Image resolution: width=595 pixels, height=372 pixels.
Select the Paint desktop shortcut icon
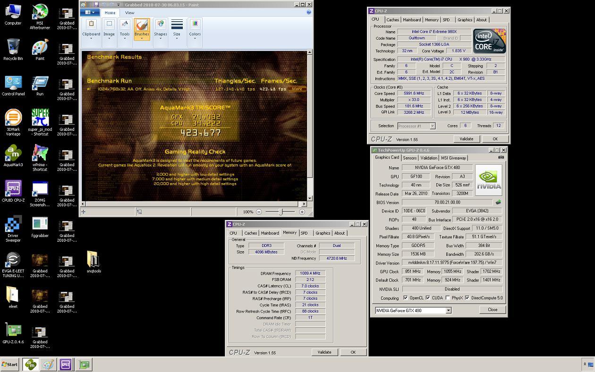tap(40, 50)
